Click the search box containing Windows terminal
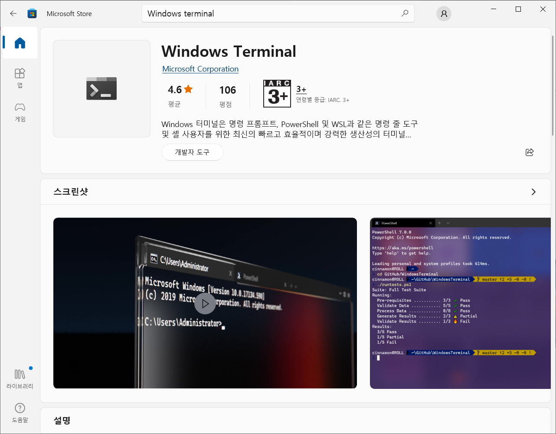 coord(278,13)
